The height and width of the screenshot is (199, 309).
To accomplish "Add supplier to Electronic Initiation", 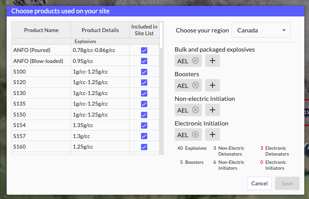I will pos(212,134).
